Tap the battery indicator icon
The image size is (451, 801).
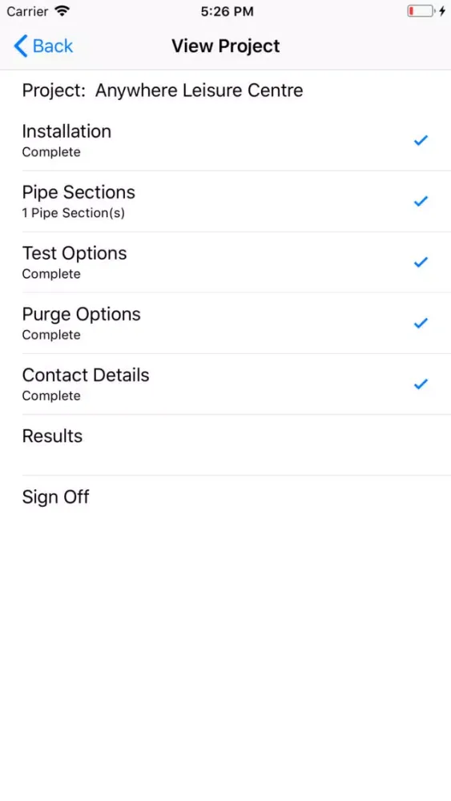(421, 11)
